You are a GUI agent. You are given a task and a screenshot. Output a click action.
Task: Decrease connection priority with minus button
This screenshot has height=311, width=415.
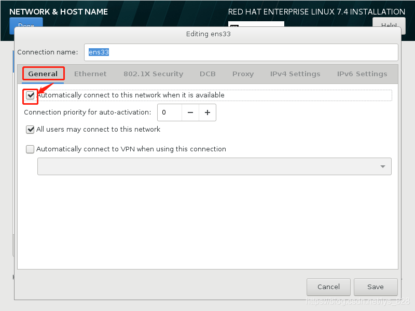click(190, 112)
